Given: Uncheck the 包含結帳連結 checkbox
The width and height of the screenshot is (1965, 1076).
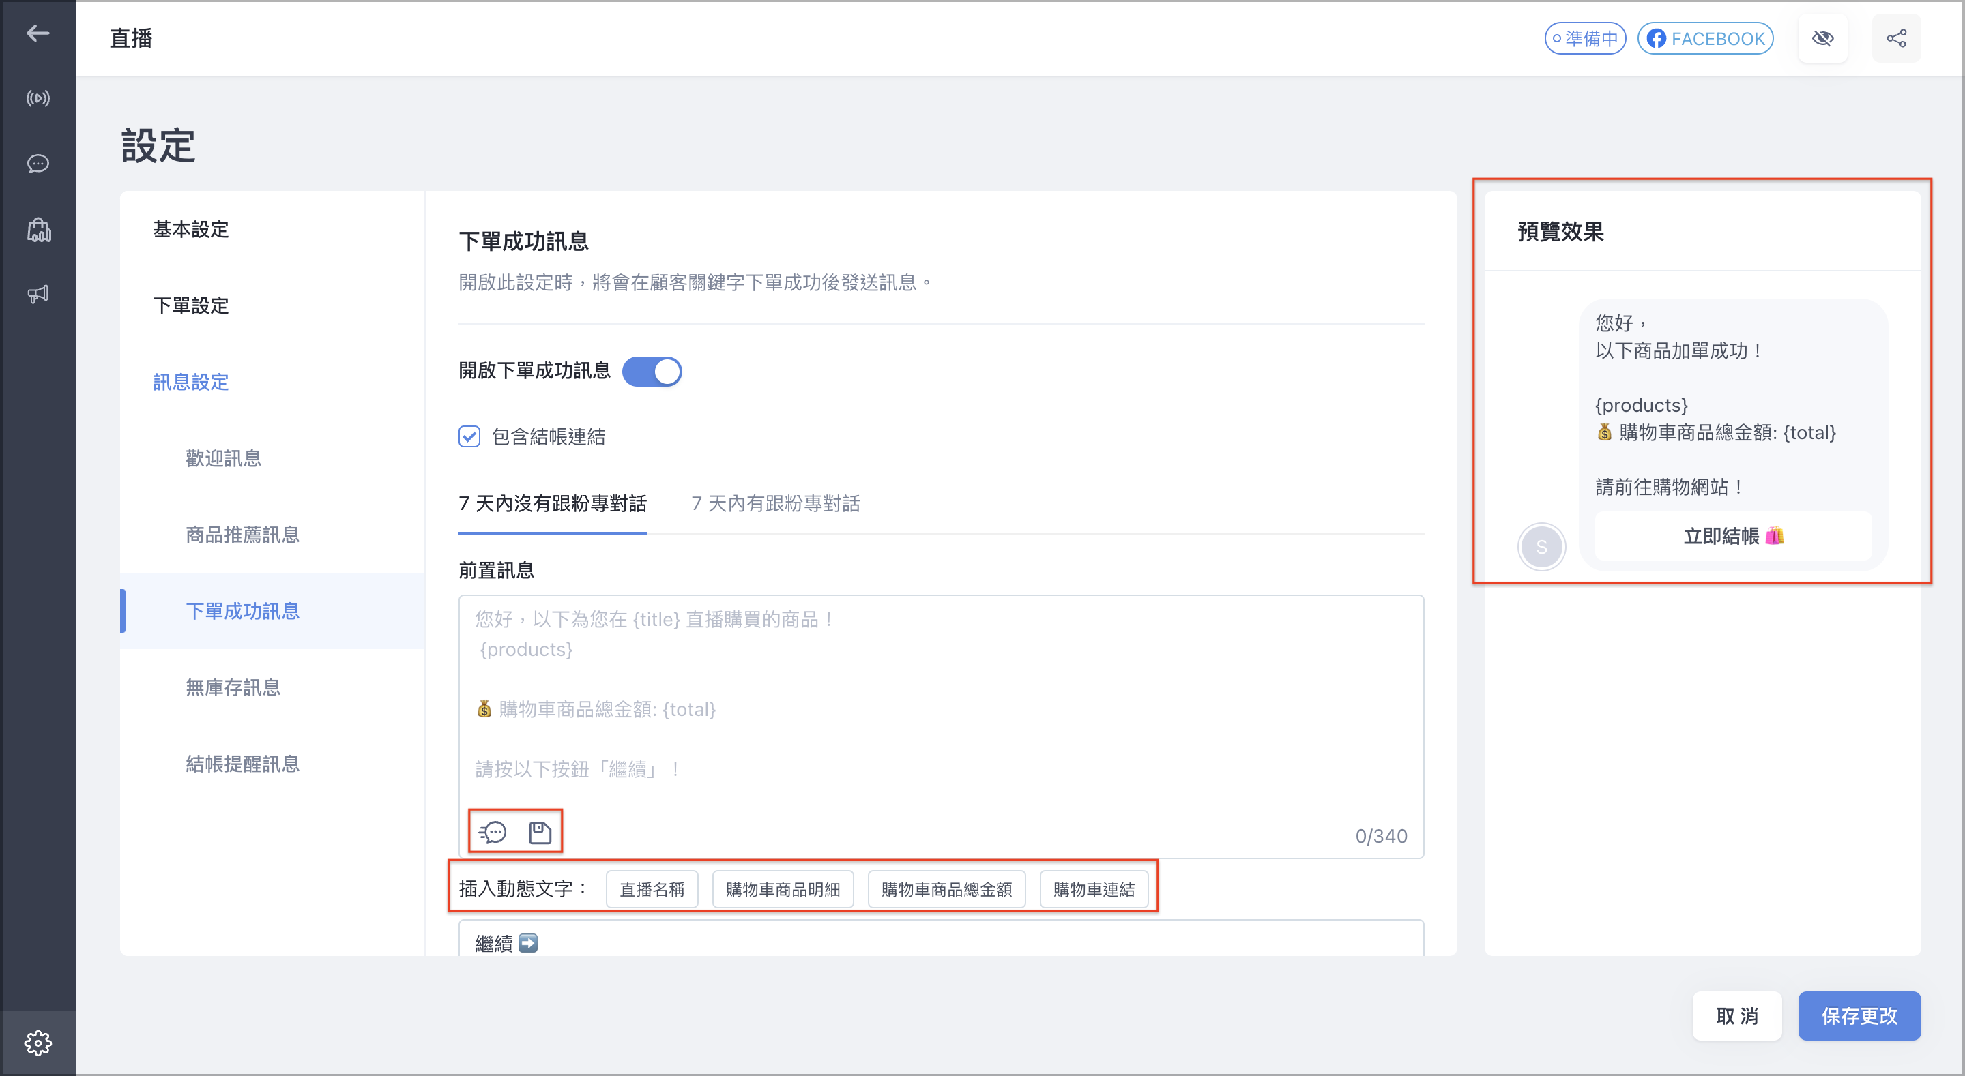Looking at the screenshot, I should coord(469,436).
